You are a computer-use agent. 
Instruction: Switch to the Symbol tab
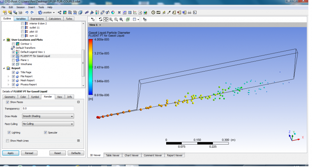[35, 97]
